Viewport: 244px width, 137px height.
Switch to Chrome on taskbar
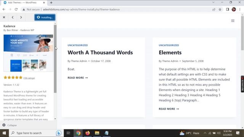pyautogui.click(x=78, y=133)
